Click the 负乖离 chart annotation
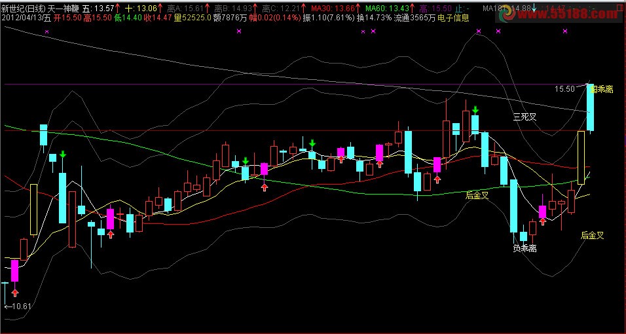 tap(525, 248)
